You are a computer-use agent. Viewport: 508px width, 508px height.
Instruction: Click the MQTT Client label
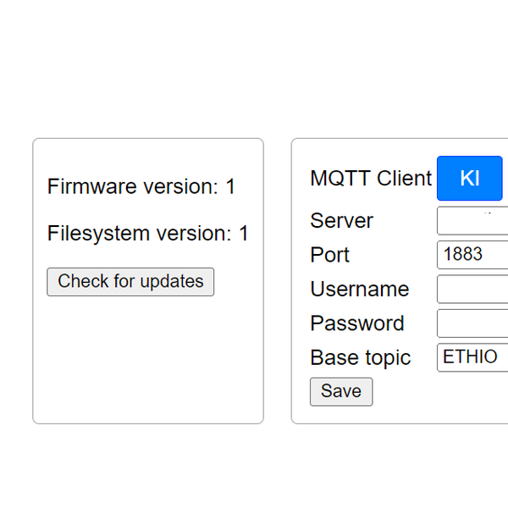pos(371,179)
